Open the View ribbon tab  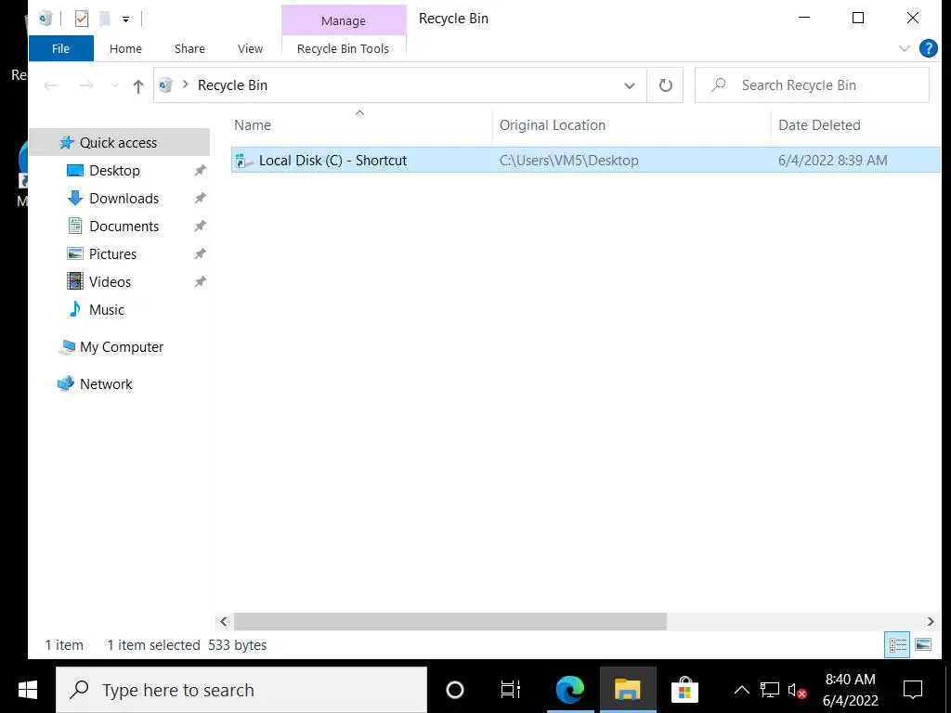pos(250,48)
